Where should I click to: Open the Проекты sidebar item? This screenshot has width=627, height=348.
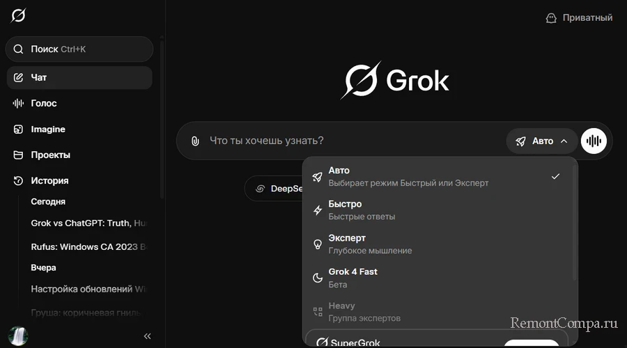pos(50,155)
